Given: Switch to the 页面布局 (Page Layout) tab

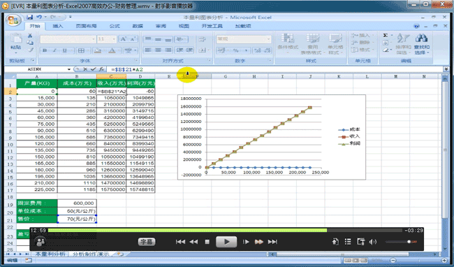Looking at the screenshot, I should (x=86, y=26).
